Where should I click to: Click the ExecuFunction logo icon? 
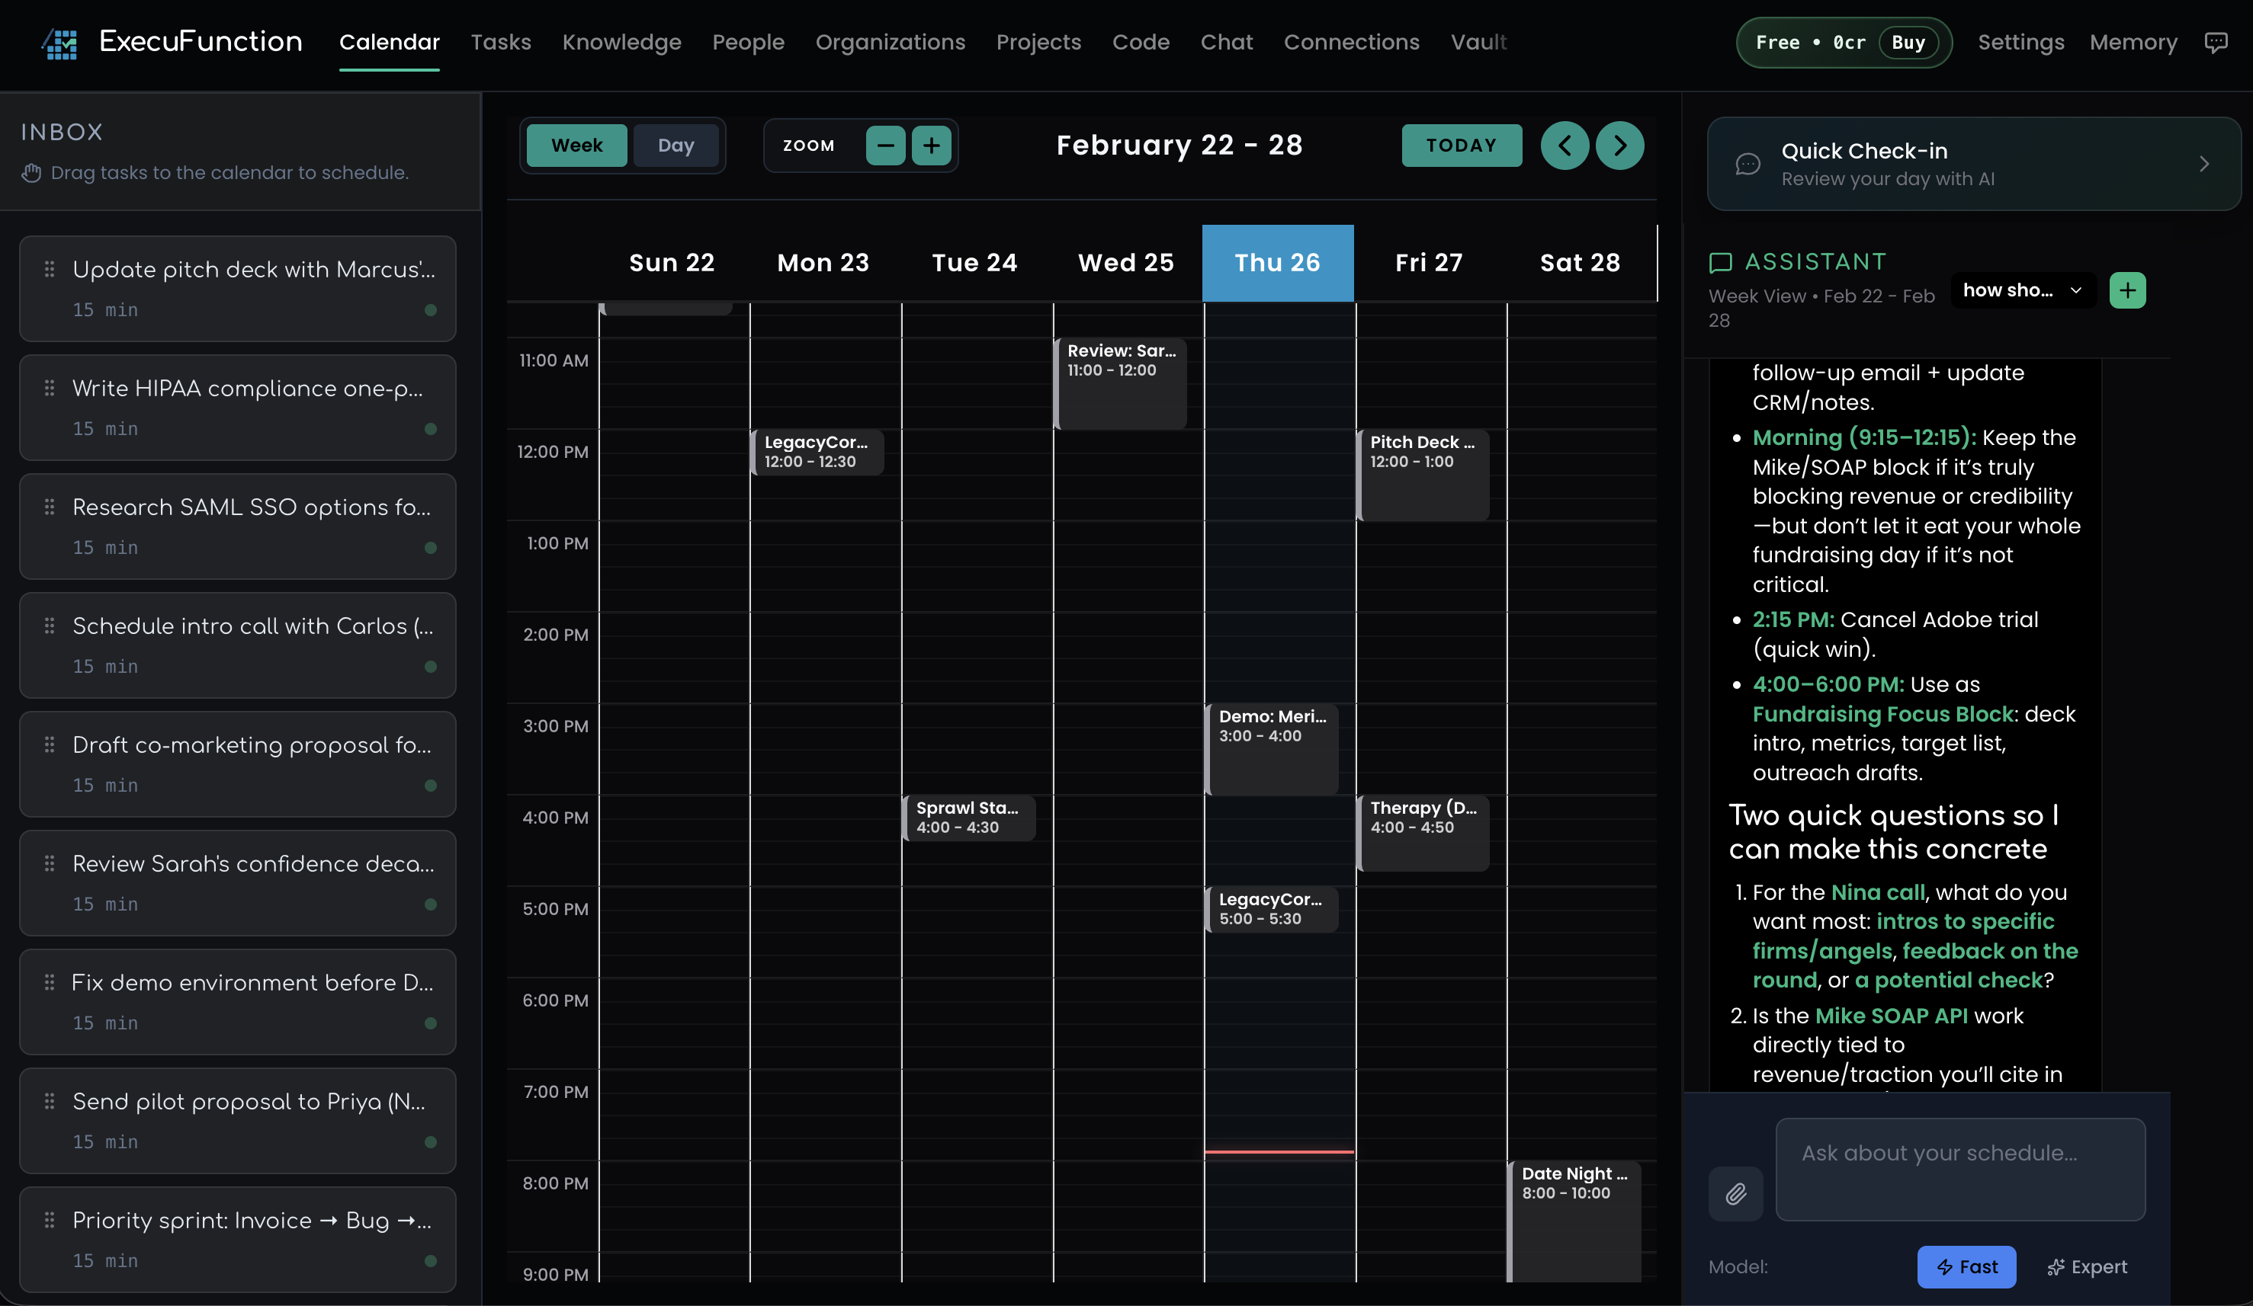point(59,42)
